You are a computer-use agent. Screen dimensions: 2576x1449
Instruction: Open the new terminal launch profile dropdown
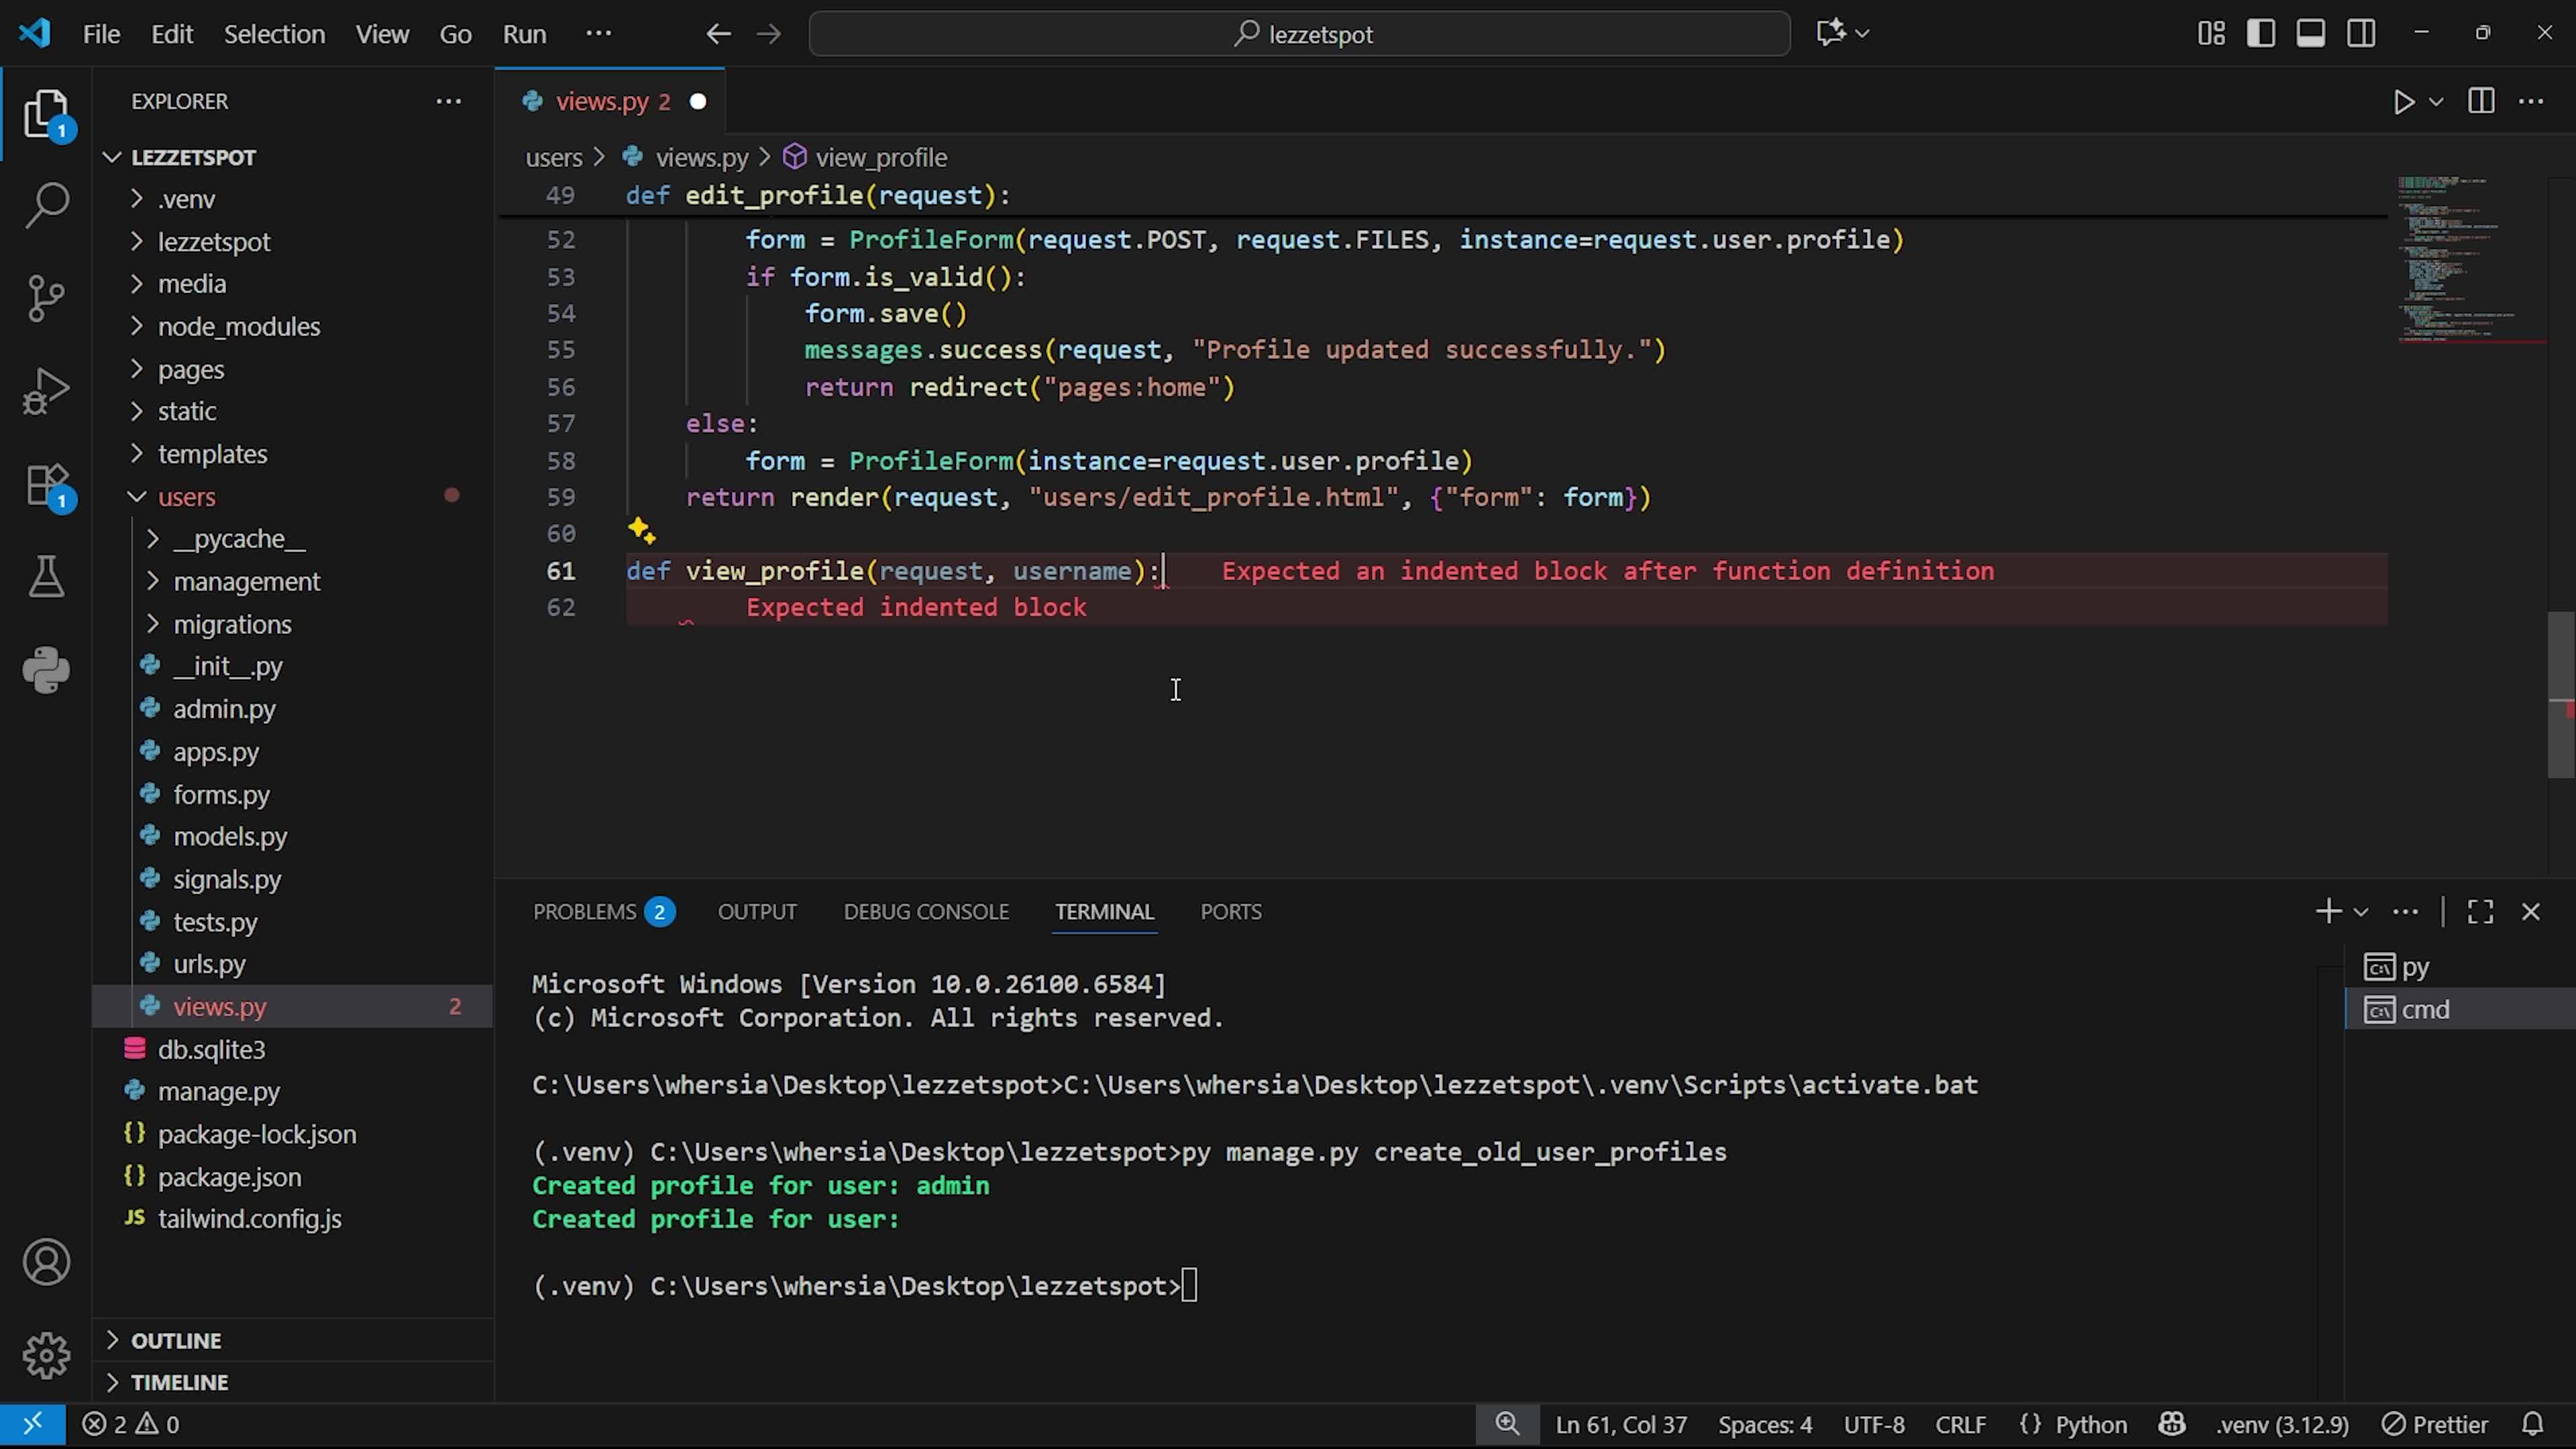(2361, 912)
